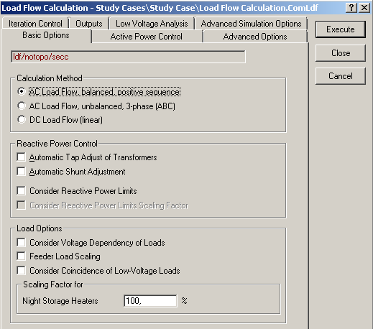Click the Execute button

341,29
